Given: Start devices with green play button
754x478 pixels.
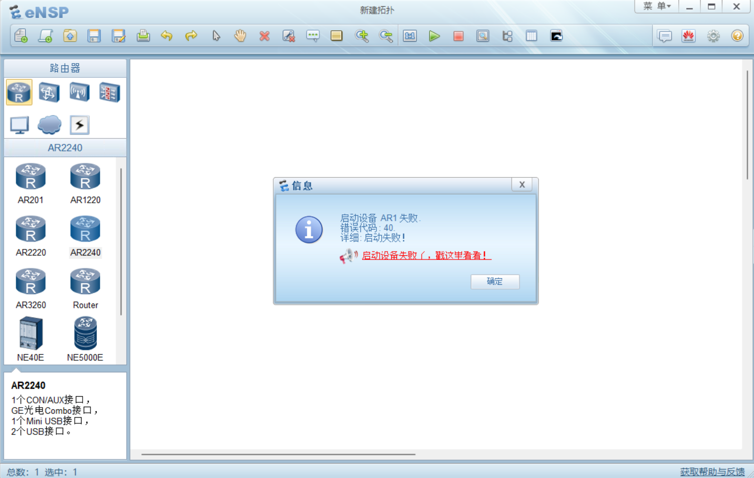Looking at the screenshot, I should (434, 36).
